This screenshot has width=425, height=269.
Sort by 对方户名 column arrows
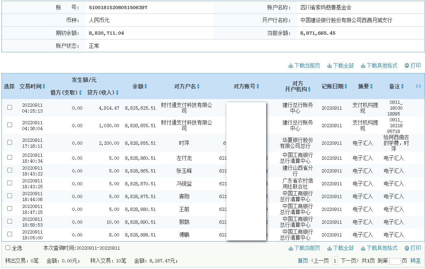pyautogui.click(x=198, y=86)
